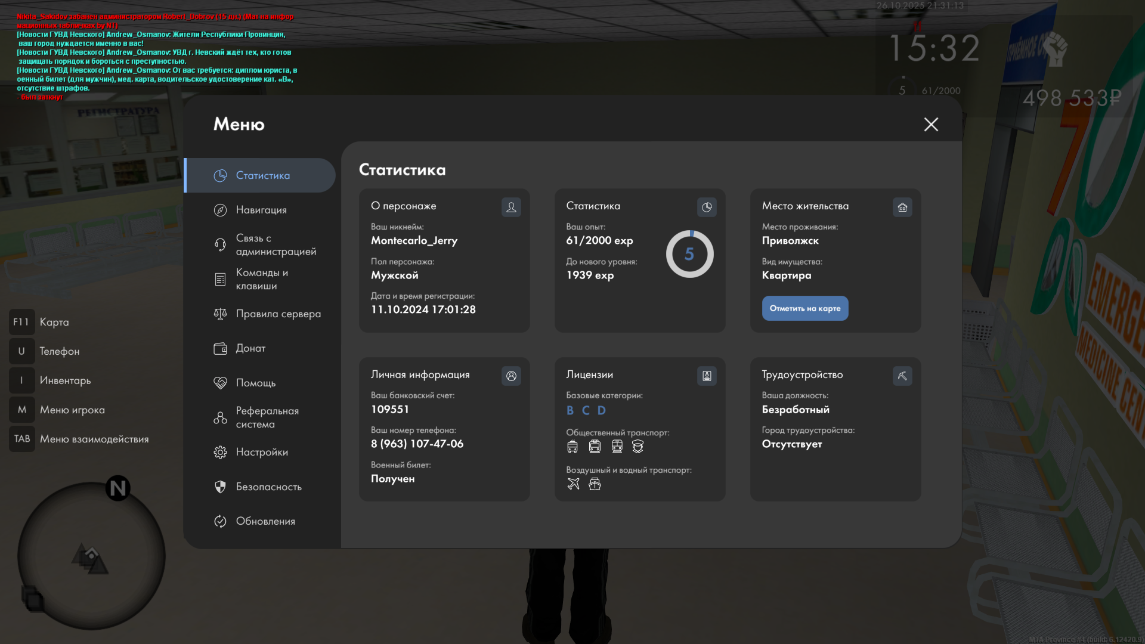Click the first bus icon under Общественный транспорт
This screenshot has height=644, width=1145.
[572, 446]
